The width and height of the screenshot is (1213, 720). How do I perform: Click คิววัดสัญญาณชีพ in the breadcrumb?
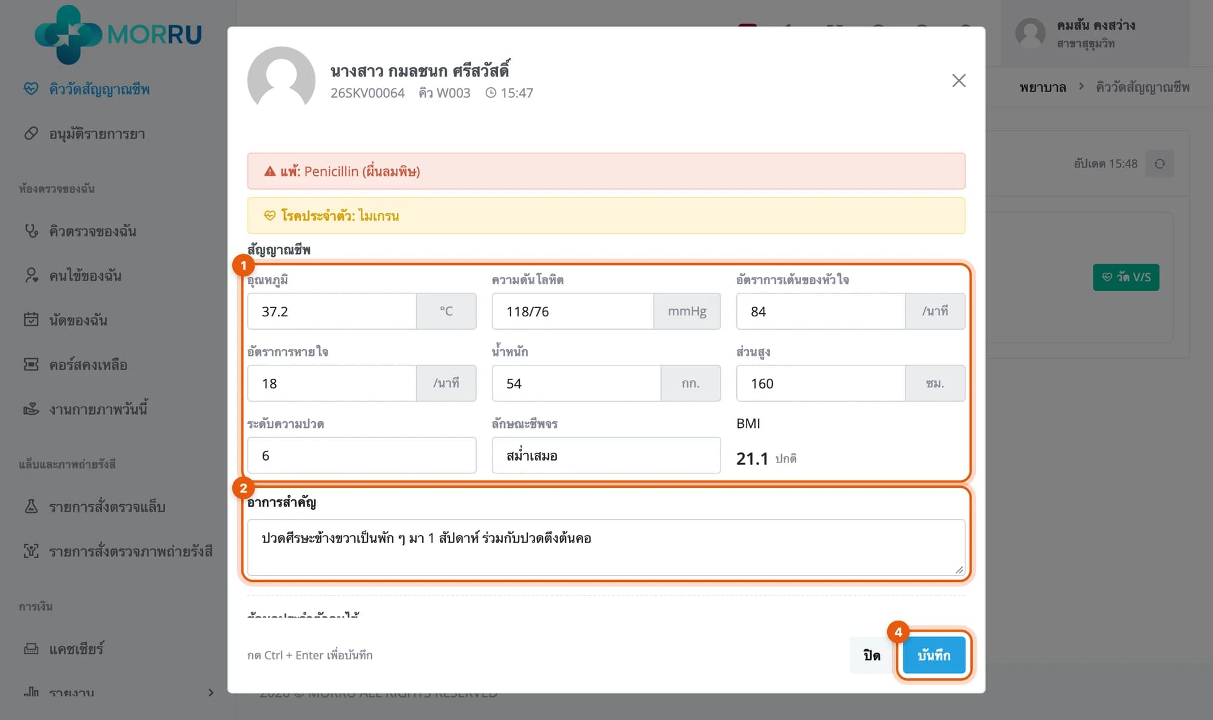pyautogui.click(x=1143, y=87)
